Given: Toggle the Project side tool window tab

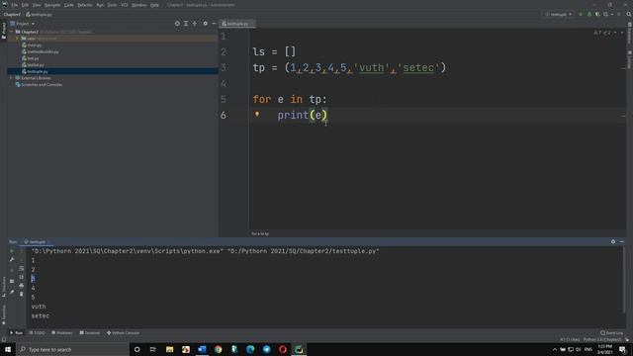Looking at the screenshot, I should tap(4, 31).
